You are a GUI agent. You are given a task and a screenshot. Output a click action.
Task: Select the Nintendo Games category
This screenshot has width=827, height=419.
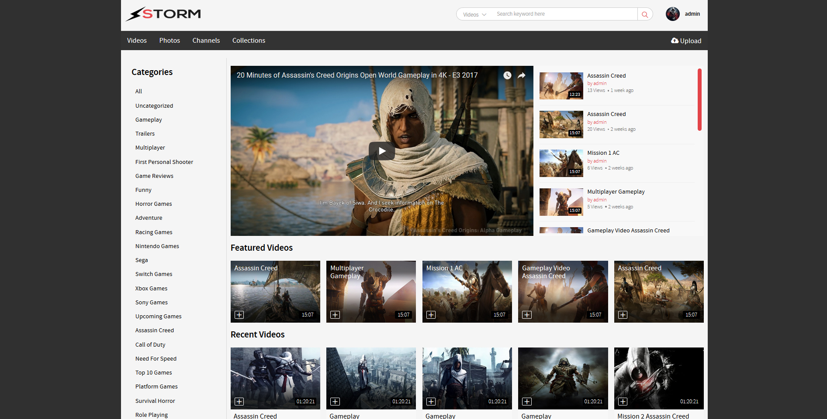tap(157, 246)
